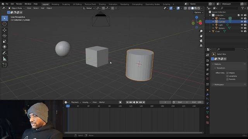
Task: Select the Transform tool
Action: (x=4, y=47)
